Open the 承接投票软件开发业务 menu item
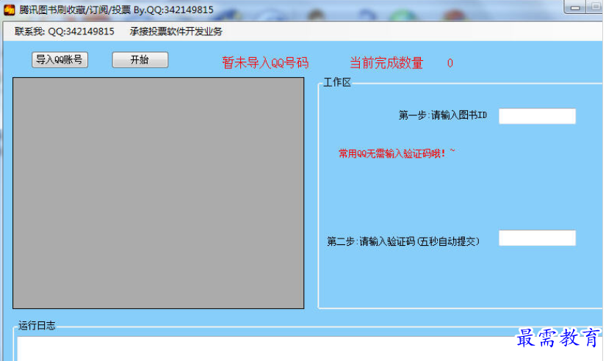Screen dimensions: 606x361 pyautogui.click(x=176, y=32)
